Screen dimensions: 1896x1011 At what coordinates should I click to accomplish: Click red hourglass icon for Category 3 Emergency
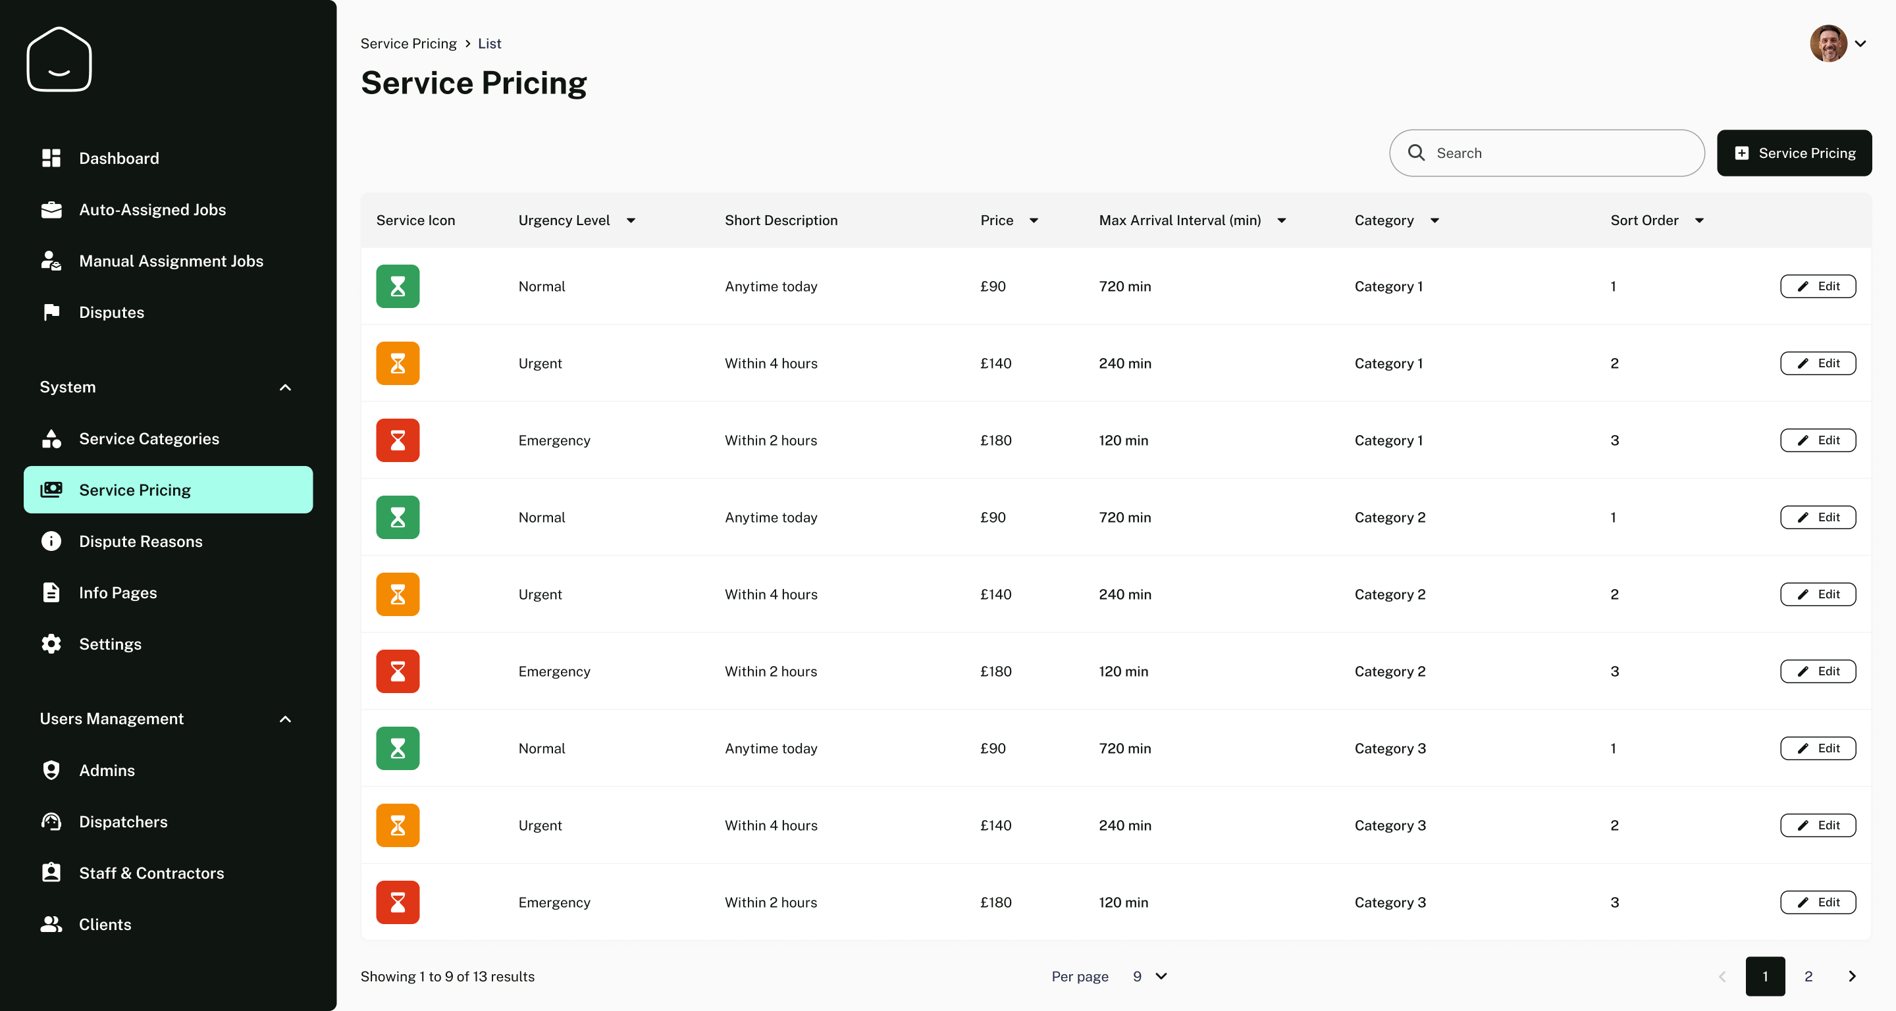click(398, 902)
